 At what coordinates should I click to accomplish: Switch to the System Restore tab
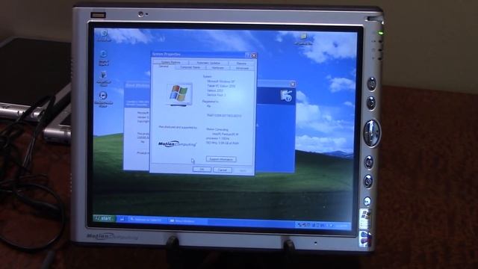click(171, 62)
